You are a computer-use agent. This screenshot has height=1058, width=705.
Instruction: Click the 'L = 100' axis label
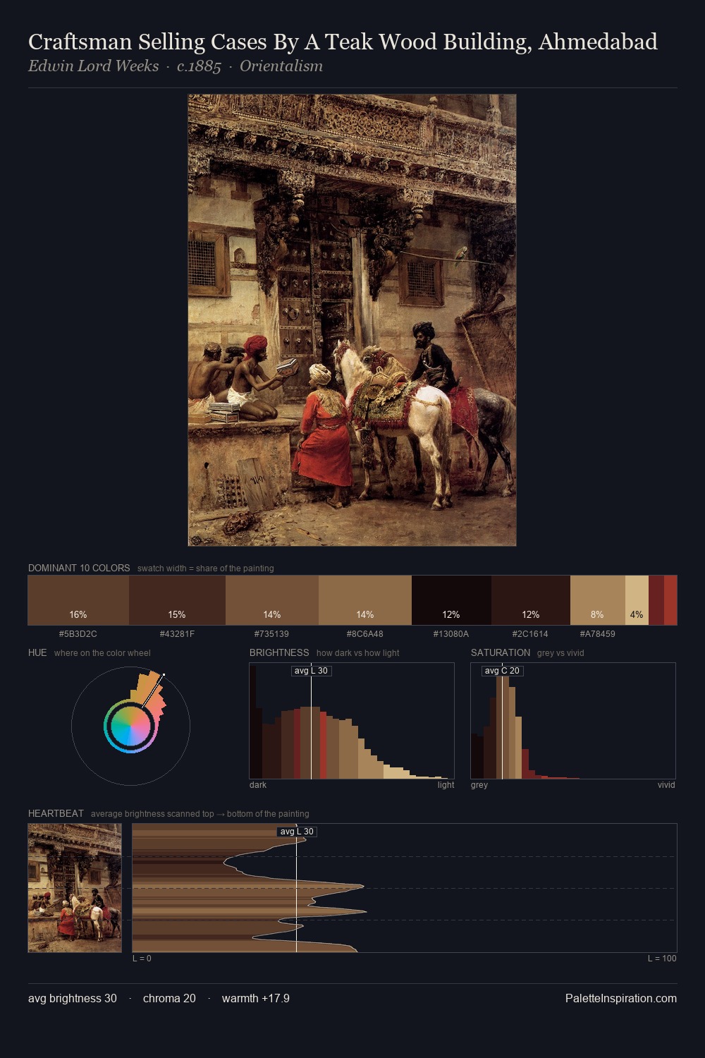(x=662, y=959)
